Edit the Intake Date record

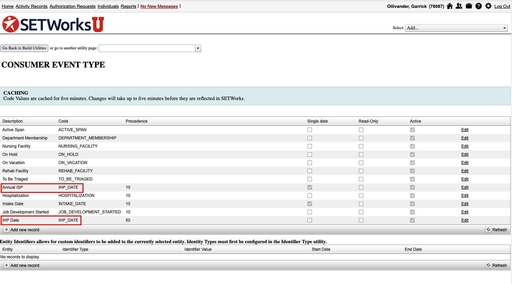click(x=465, y=204)
